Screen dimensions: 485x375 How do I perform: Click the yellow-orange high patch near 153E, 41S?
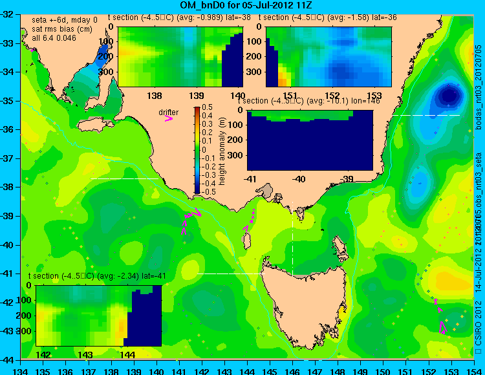pyautogui.click(x=450, y=280)
